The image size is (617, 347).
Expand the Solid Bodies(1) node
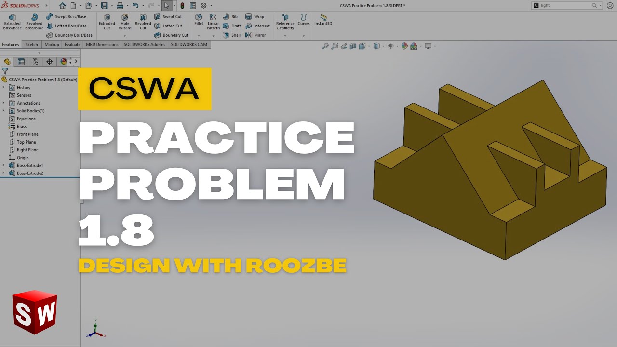pos(3,110)
